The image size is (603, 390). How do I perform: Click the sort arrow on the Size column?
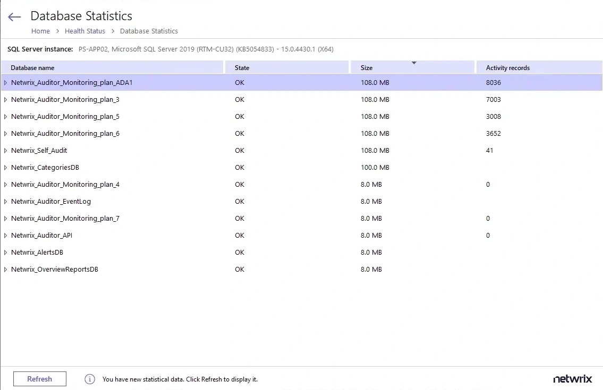(x=414, y=64)
